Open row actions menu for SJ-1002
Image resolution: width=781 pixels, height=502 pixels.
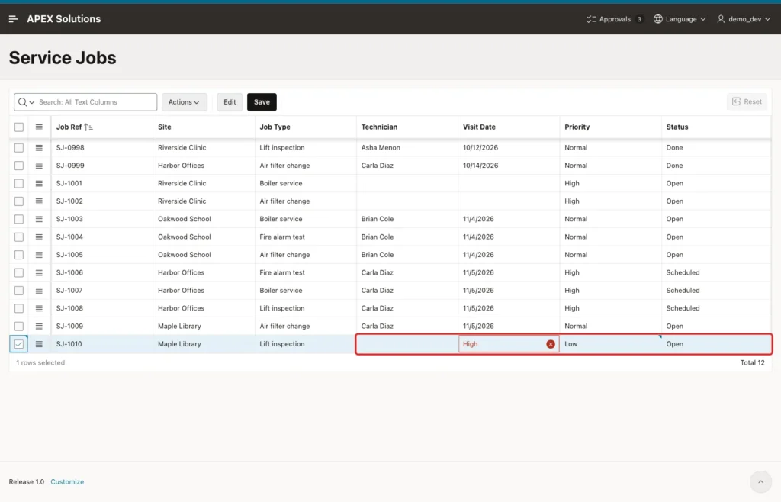(39, 201)
